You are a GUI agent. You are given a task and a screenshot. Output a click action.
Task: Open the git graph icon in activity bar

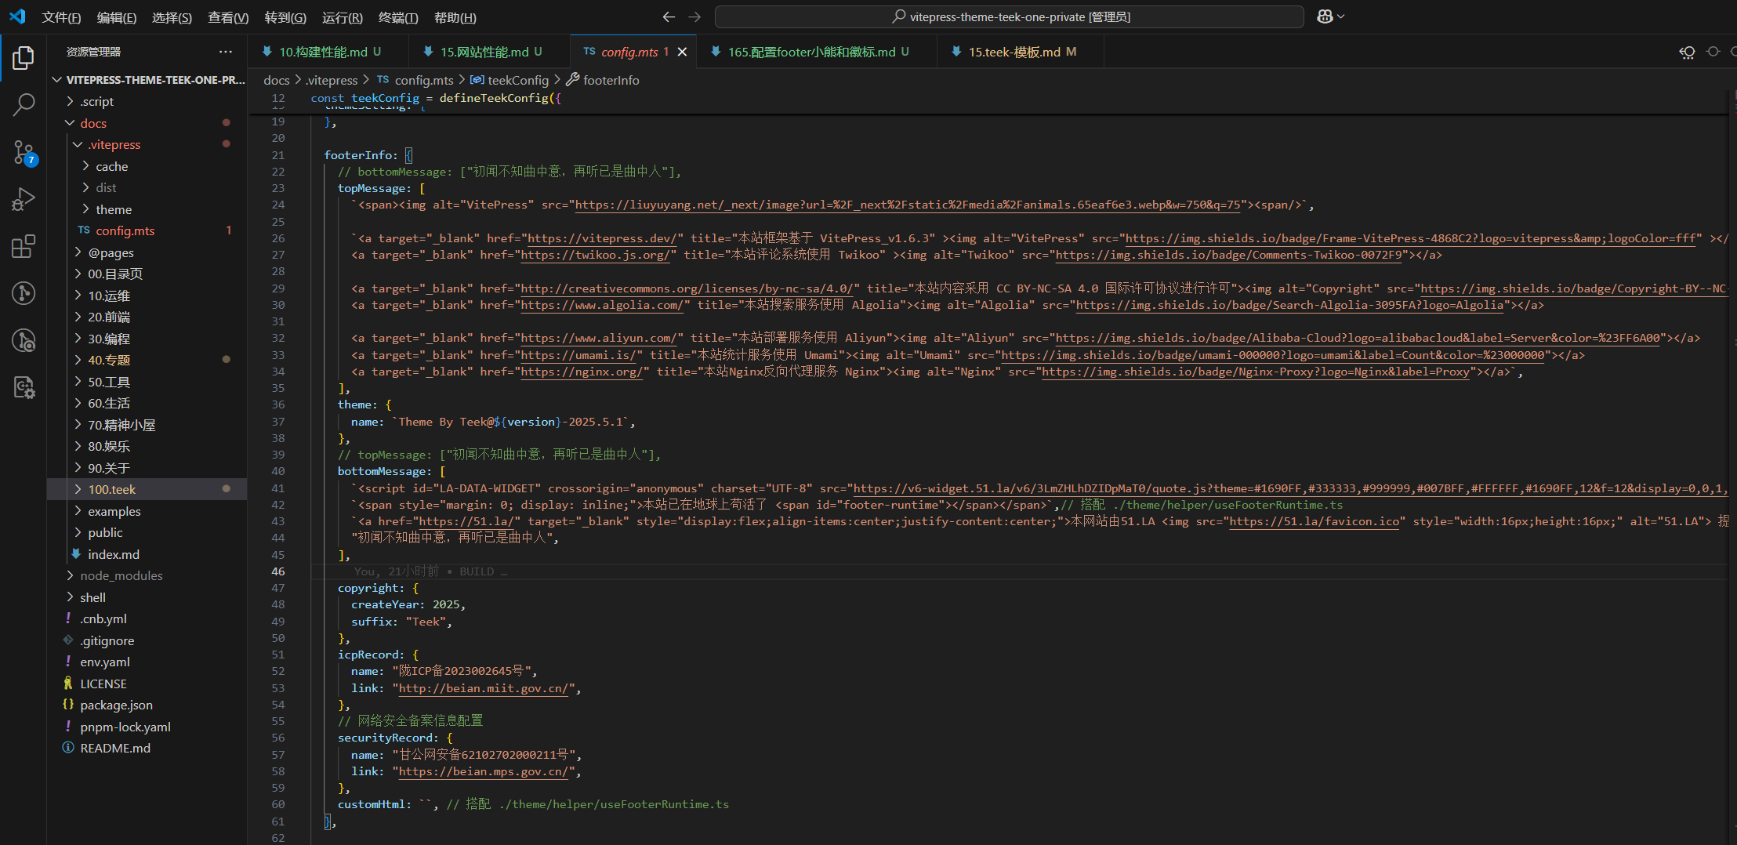pyautogui.click(x=24, y=293)
